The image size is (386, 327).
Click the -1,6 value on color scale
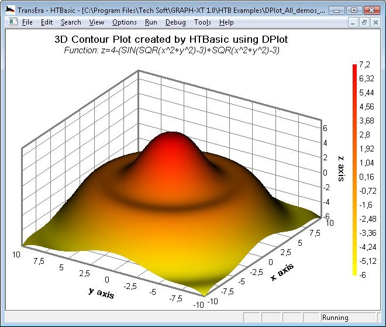coord(366,205)
